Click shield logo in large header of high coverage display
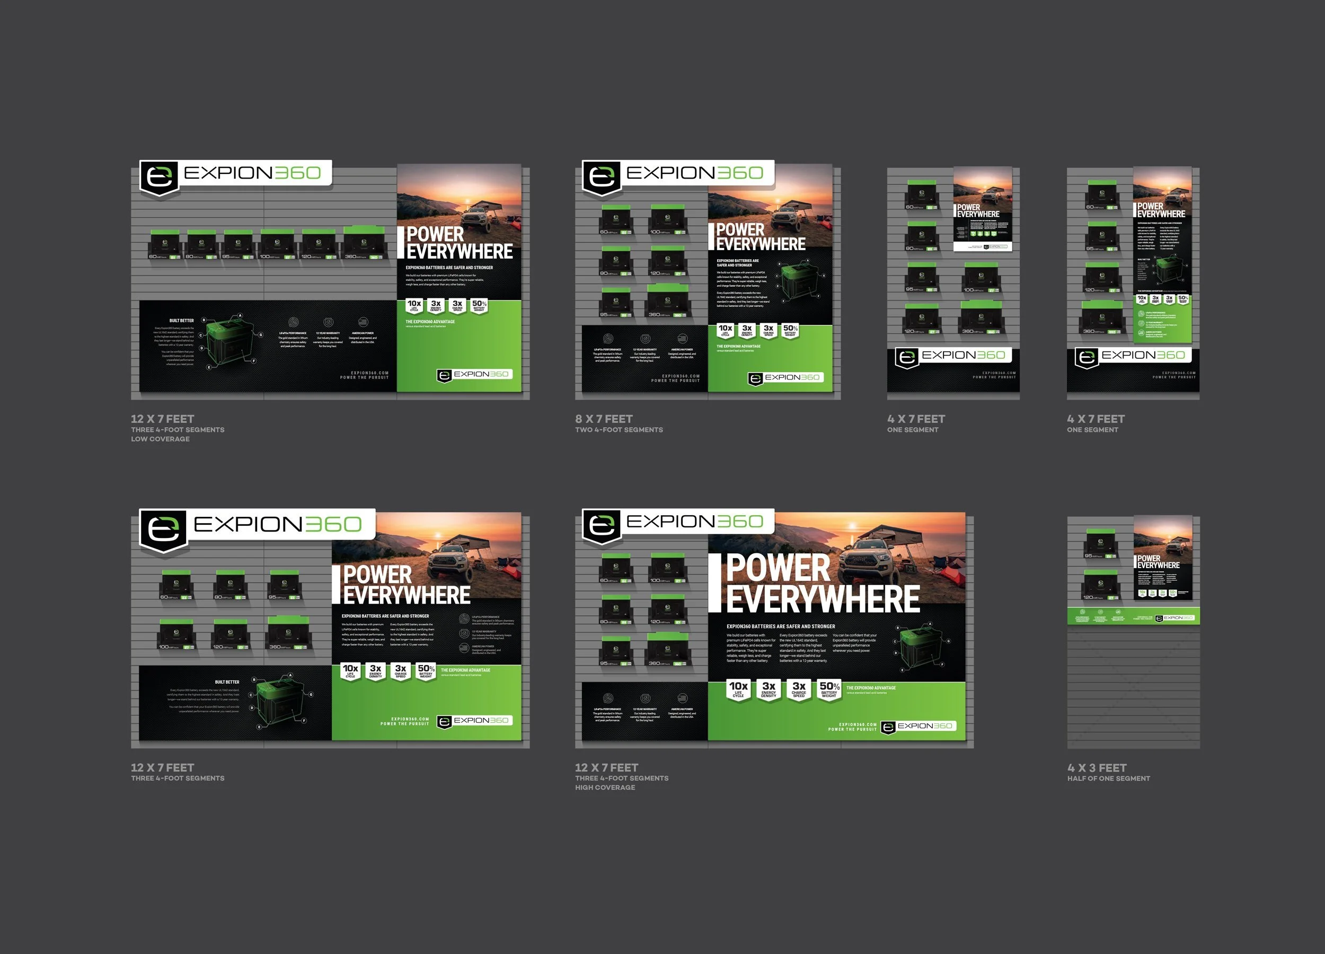Screen dimensions: 1325x954 pyautogui.click(x=601, y=525)
